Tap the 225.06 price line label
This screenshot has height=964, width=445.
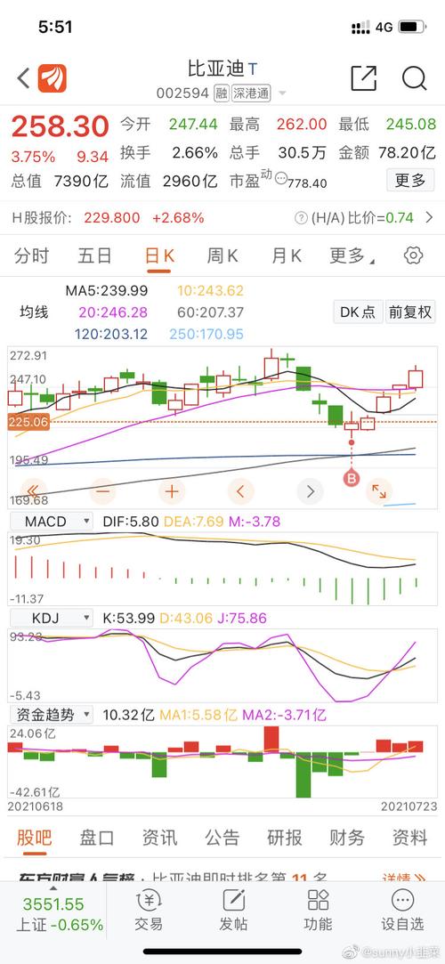point(28,422)
